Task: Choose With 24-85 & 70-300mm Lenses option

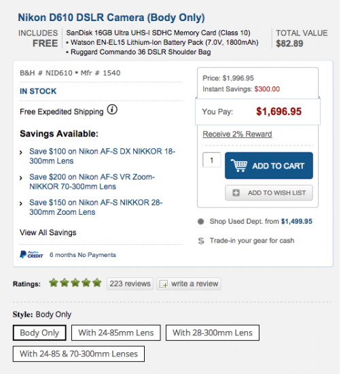Action: [x=79, y=354]
